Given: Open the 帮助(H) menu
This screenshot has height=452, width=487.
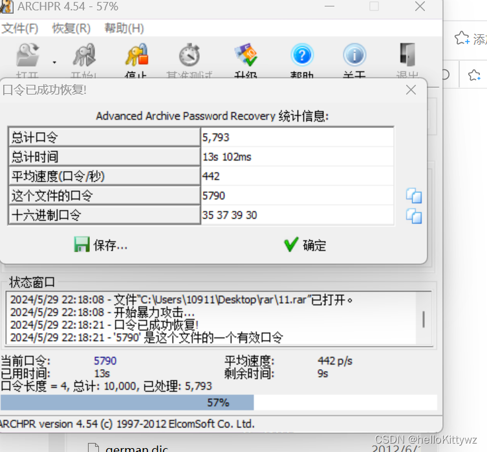Looking at the screenshot, I should pos(124,28).
